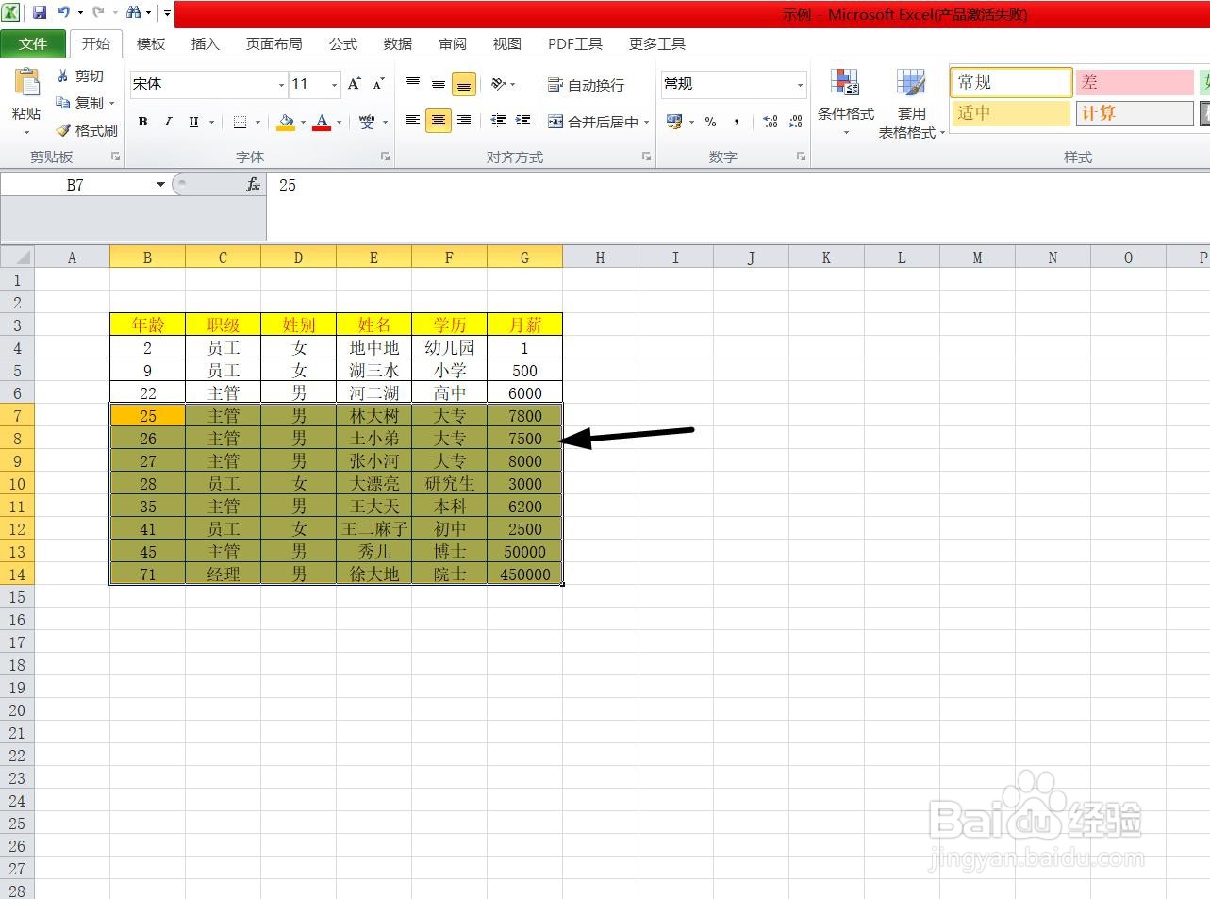Click the Format as Table (套用表格格式) icon
Image resolution: width=1210 pixels, height=899 pixels.
tap(911, 84)
